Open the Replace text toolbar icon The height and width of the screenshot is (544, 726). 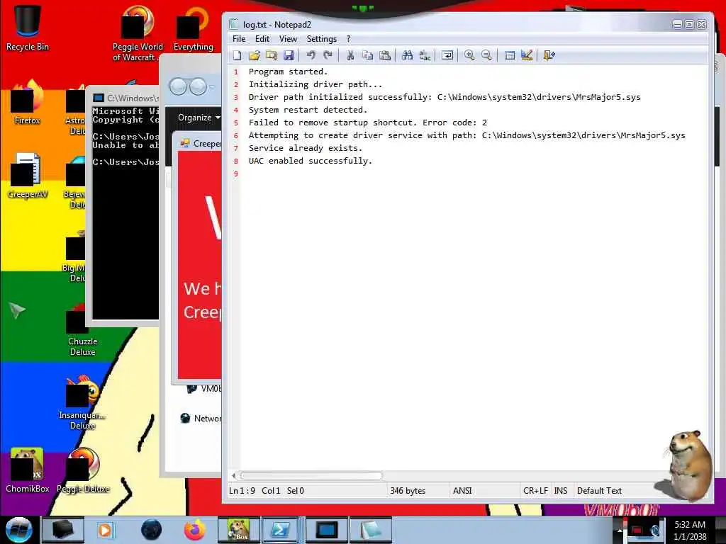425,55
